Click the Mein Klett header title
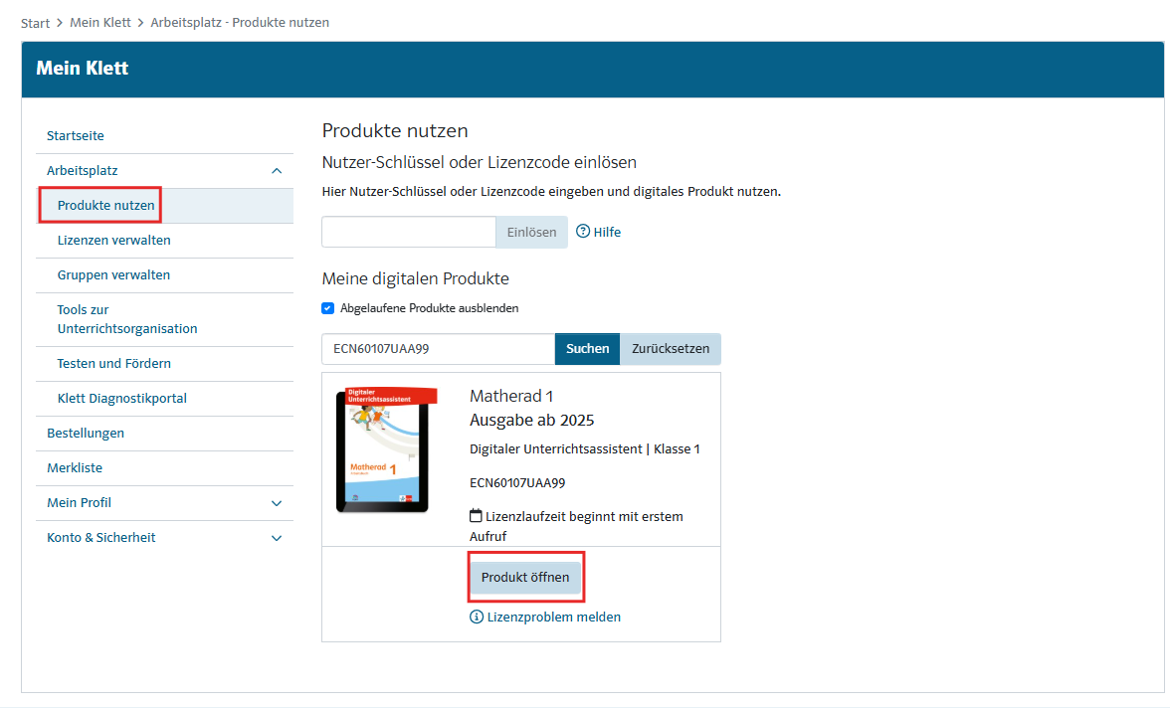The width and height of the screenshot is (1170, 708). tap(82, 68)
